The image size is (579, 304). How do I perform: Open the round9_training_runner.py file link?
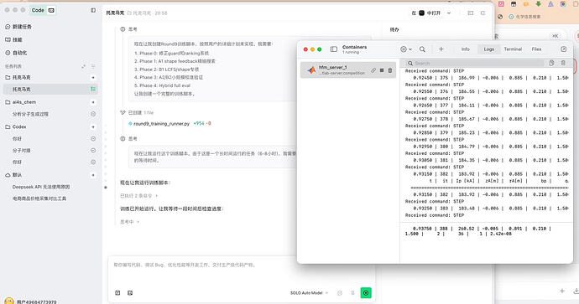161,123
